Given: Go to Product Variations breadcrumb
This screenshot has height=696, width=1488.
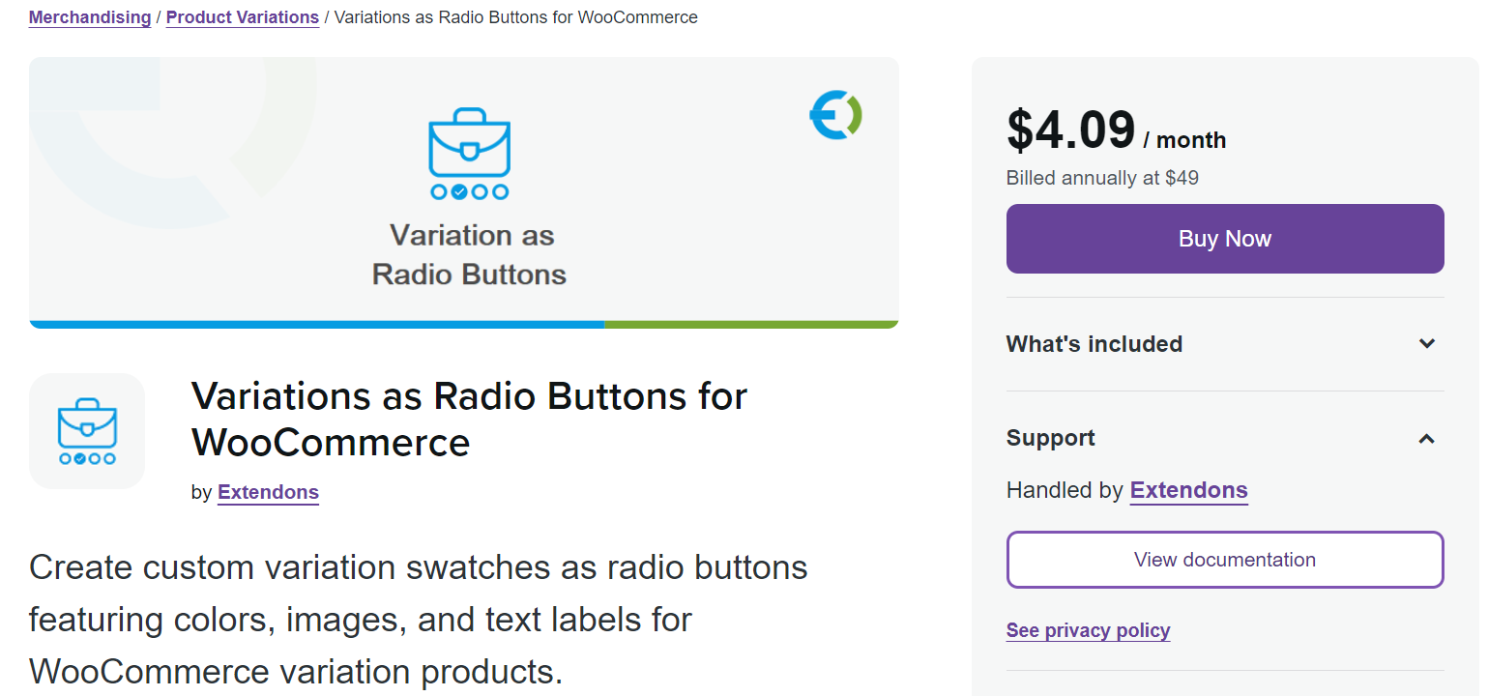Looking at the screenshot, I should pyautogui.click(x=243, y=17).
